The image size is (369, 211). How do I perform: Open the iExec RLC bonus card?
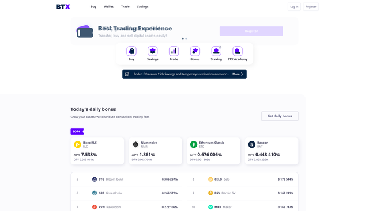tap(97, 151)
